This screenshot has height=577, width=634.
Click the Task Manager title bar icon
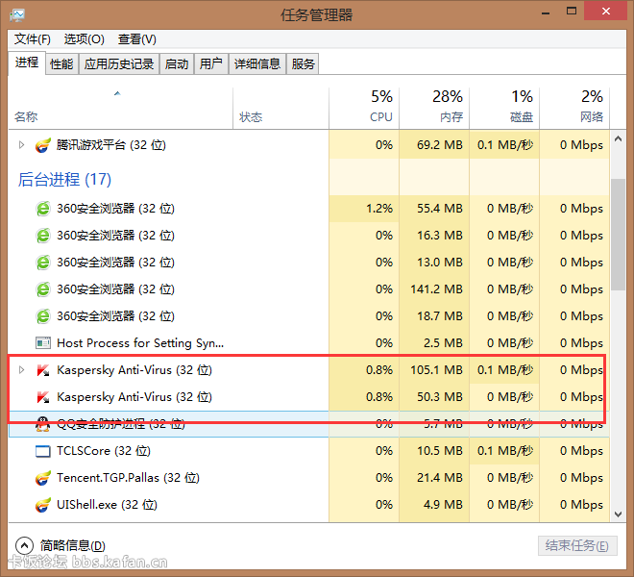tap(17, 15)
